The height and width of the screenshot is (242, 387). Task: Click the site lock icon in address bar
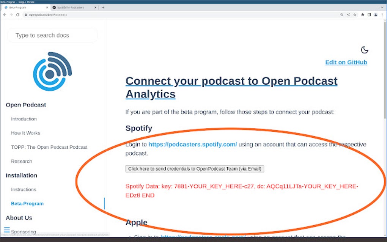point(26,15)
